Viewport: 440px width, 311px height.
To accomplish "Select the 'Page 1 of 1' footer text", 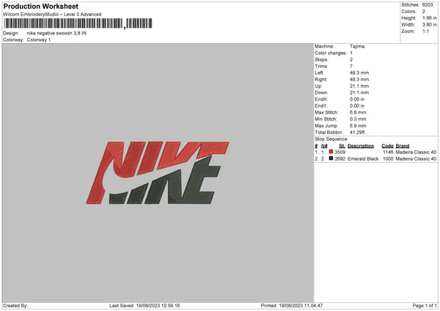I will tap(425, 305).
